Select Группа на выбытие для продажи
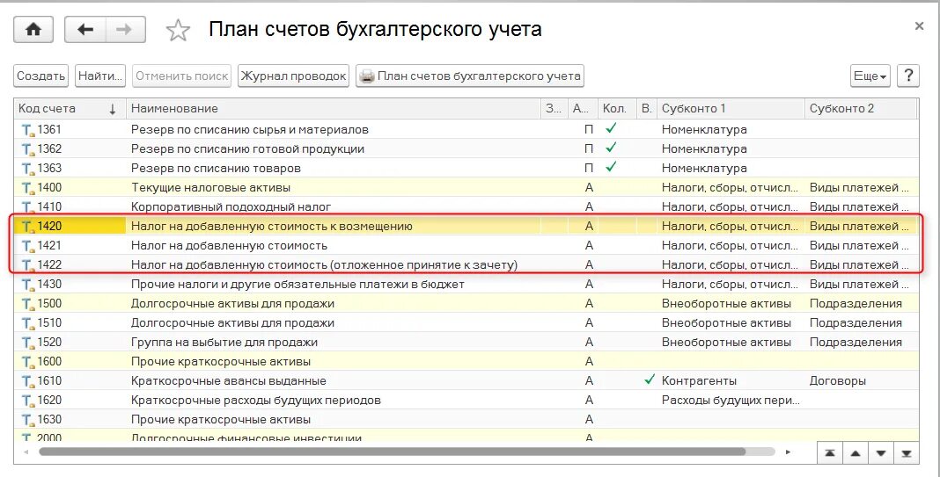The image size is (940, 477). [x=224, y=343]
